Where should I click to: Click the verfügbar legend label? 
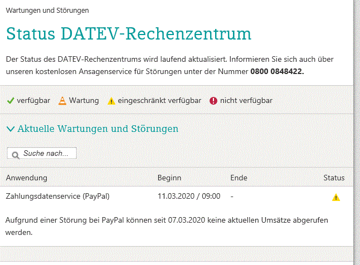click(x=33, y=101)
